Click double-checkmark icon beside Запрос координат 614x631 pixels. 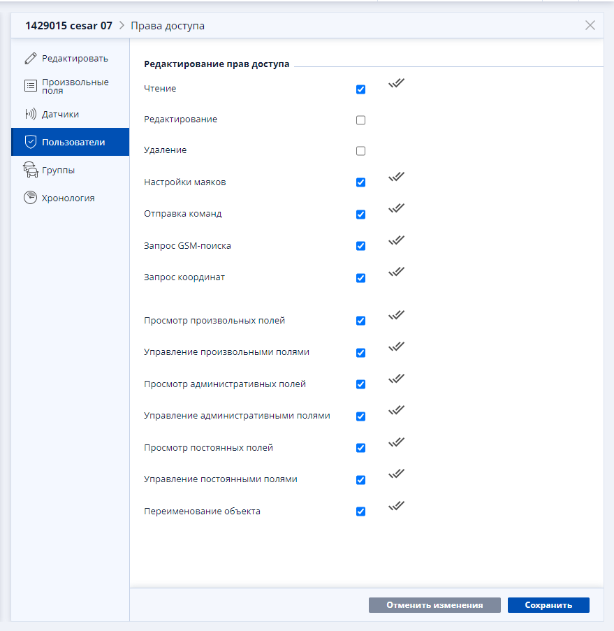[x=396, y=272]
